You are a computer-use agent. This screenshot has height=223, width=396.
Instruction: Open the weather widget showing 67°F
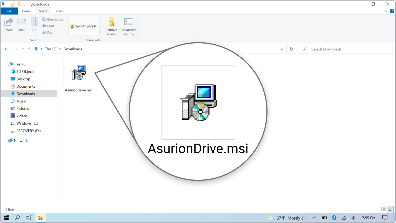pos(287,218)
